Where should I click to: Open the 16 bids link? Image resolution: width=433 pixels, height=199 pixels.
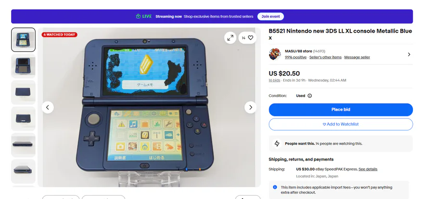pos(274,80)
